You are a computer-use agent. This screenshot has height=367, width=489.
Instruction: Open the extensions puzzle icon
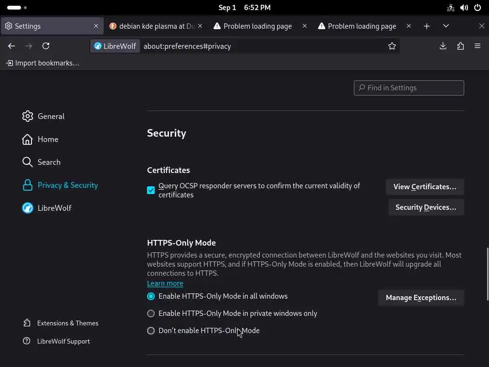click(460, 46)
